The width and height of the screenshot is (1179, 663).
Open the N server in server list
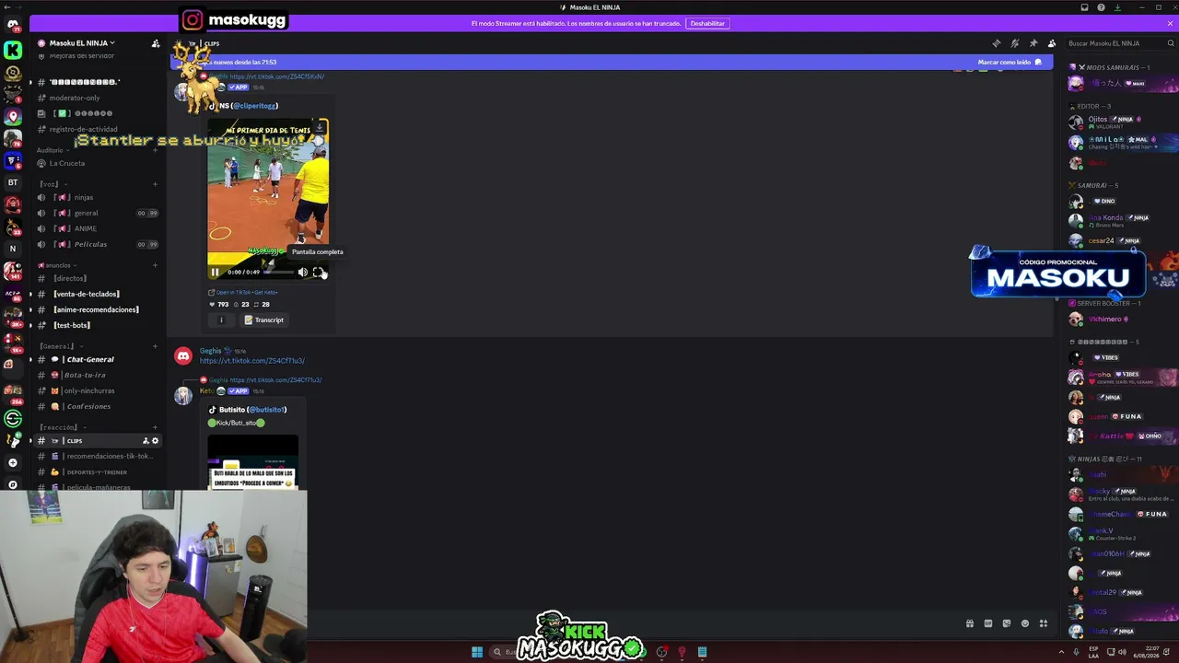pyautogui.click(x=13, y=249)
